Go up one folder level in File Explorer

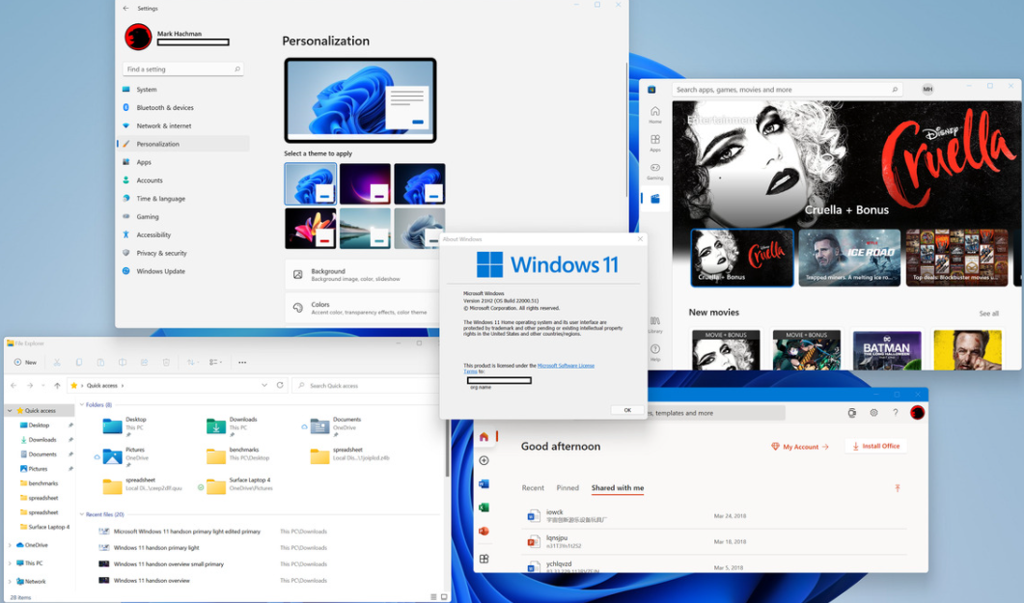pyautogui.click(x=57, y=386)
